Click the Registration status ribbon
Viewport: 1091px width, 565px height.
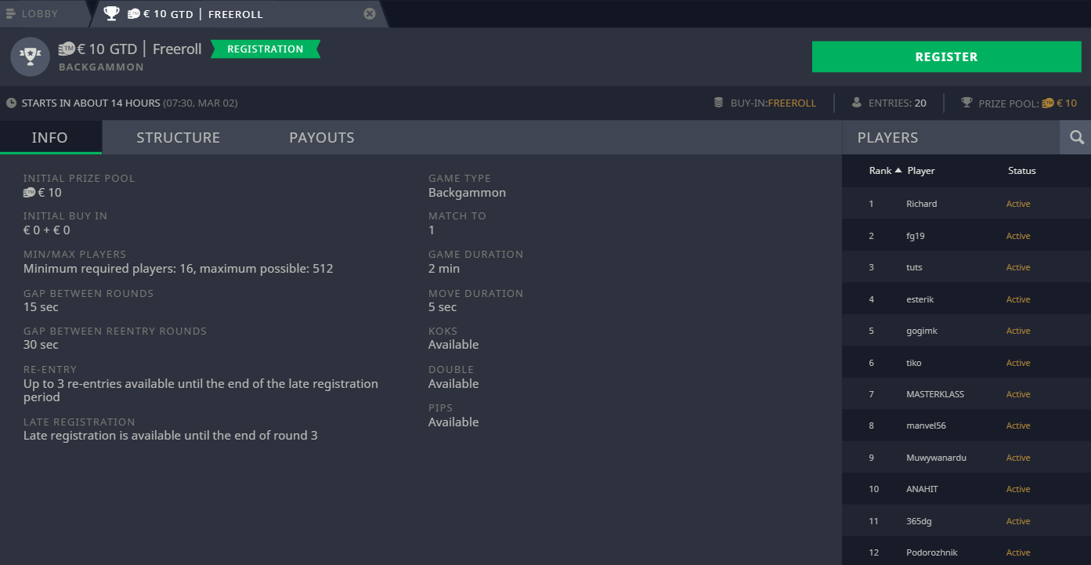click(265, 49)
